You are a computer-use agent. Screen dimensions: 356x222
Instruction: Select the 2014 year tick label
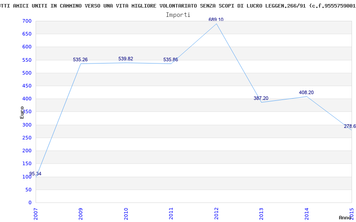pyautogui.click(x=307, y=214)
